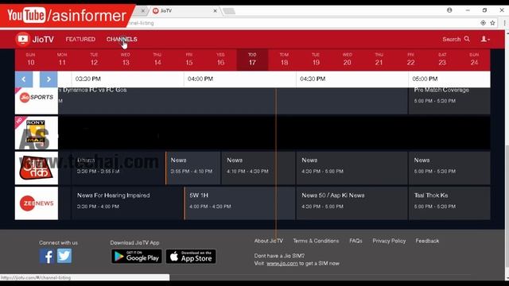The image size is (509, 286).
Task: Click the App Store download badge
Action: coord(191,256)
